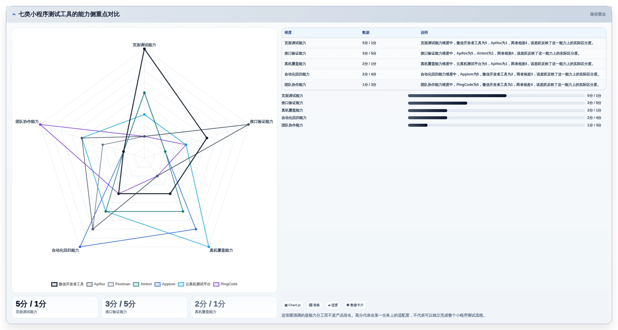The image size is (618, 330).
Task: Toggle the Apifox legend entry
Action: coord(96,284)
